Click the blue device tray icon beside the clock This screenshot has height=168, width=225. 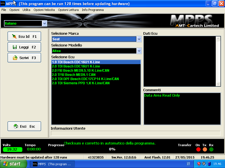coord(209,164)
